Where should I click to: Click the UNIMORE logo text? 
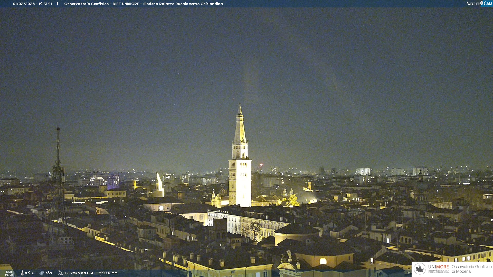pyautogui.click(x=438, y=267)
